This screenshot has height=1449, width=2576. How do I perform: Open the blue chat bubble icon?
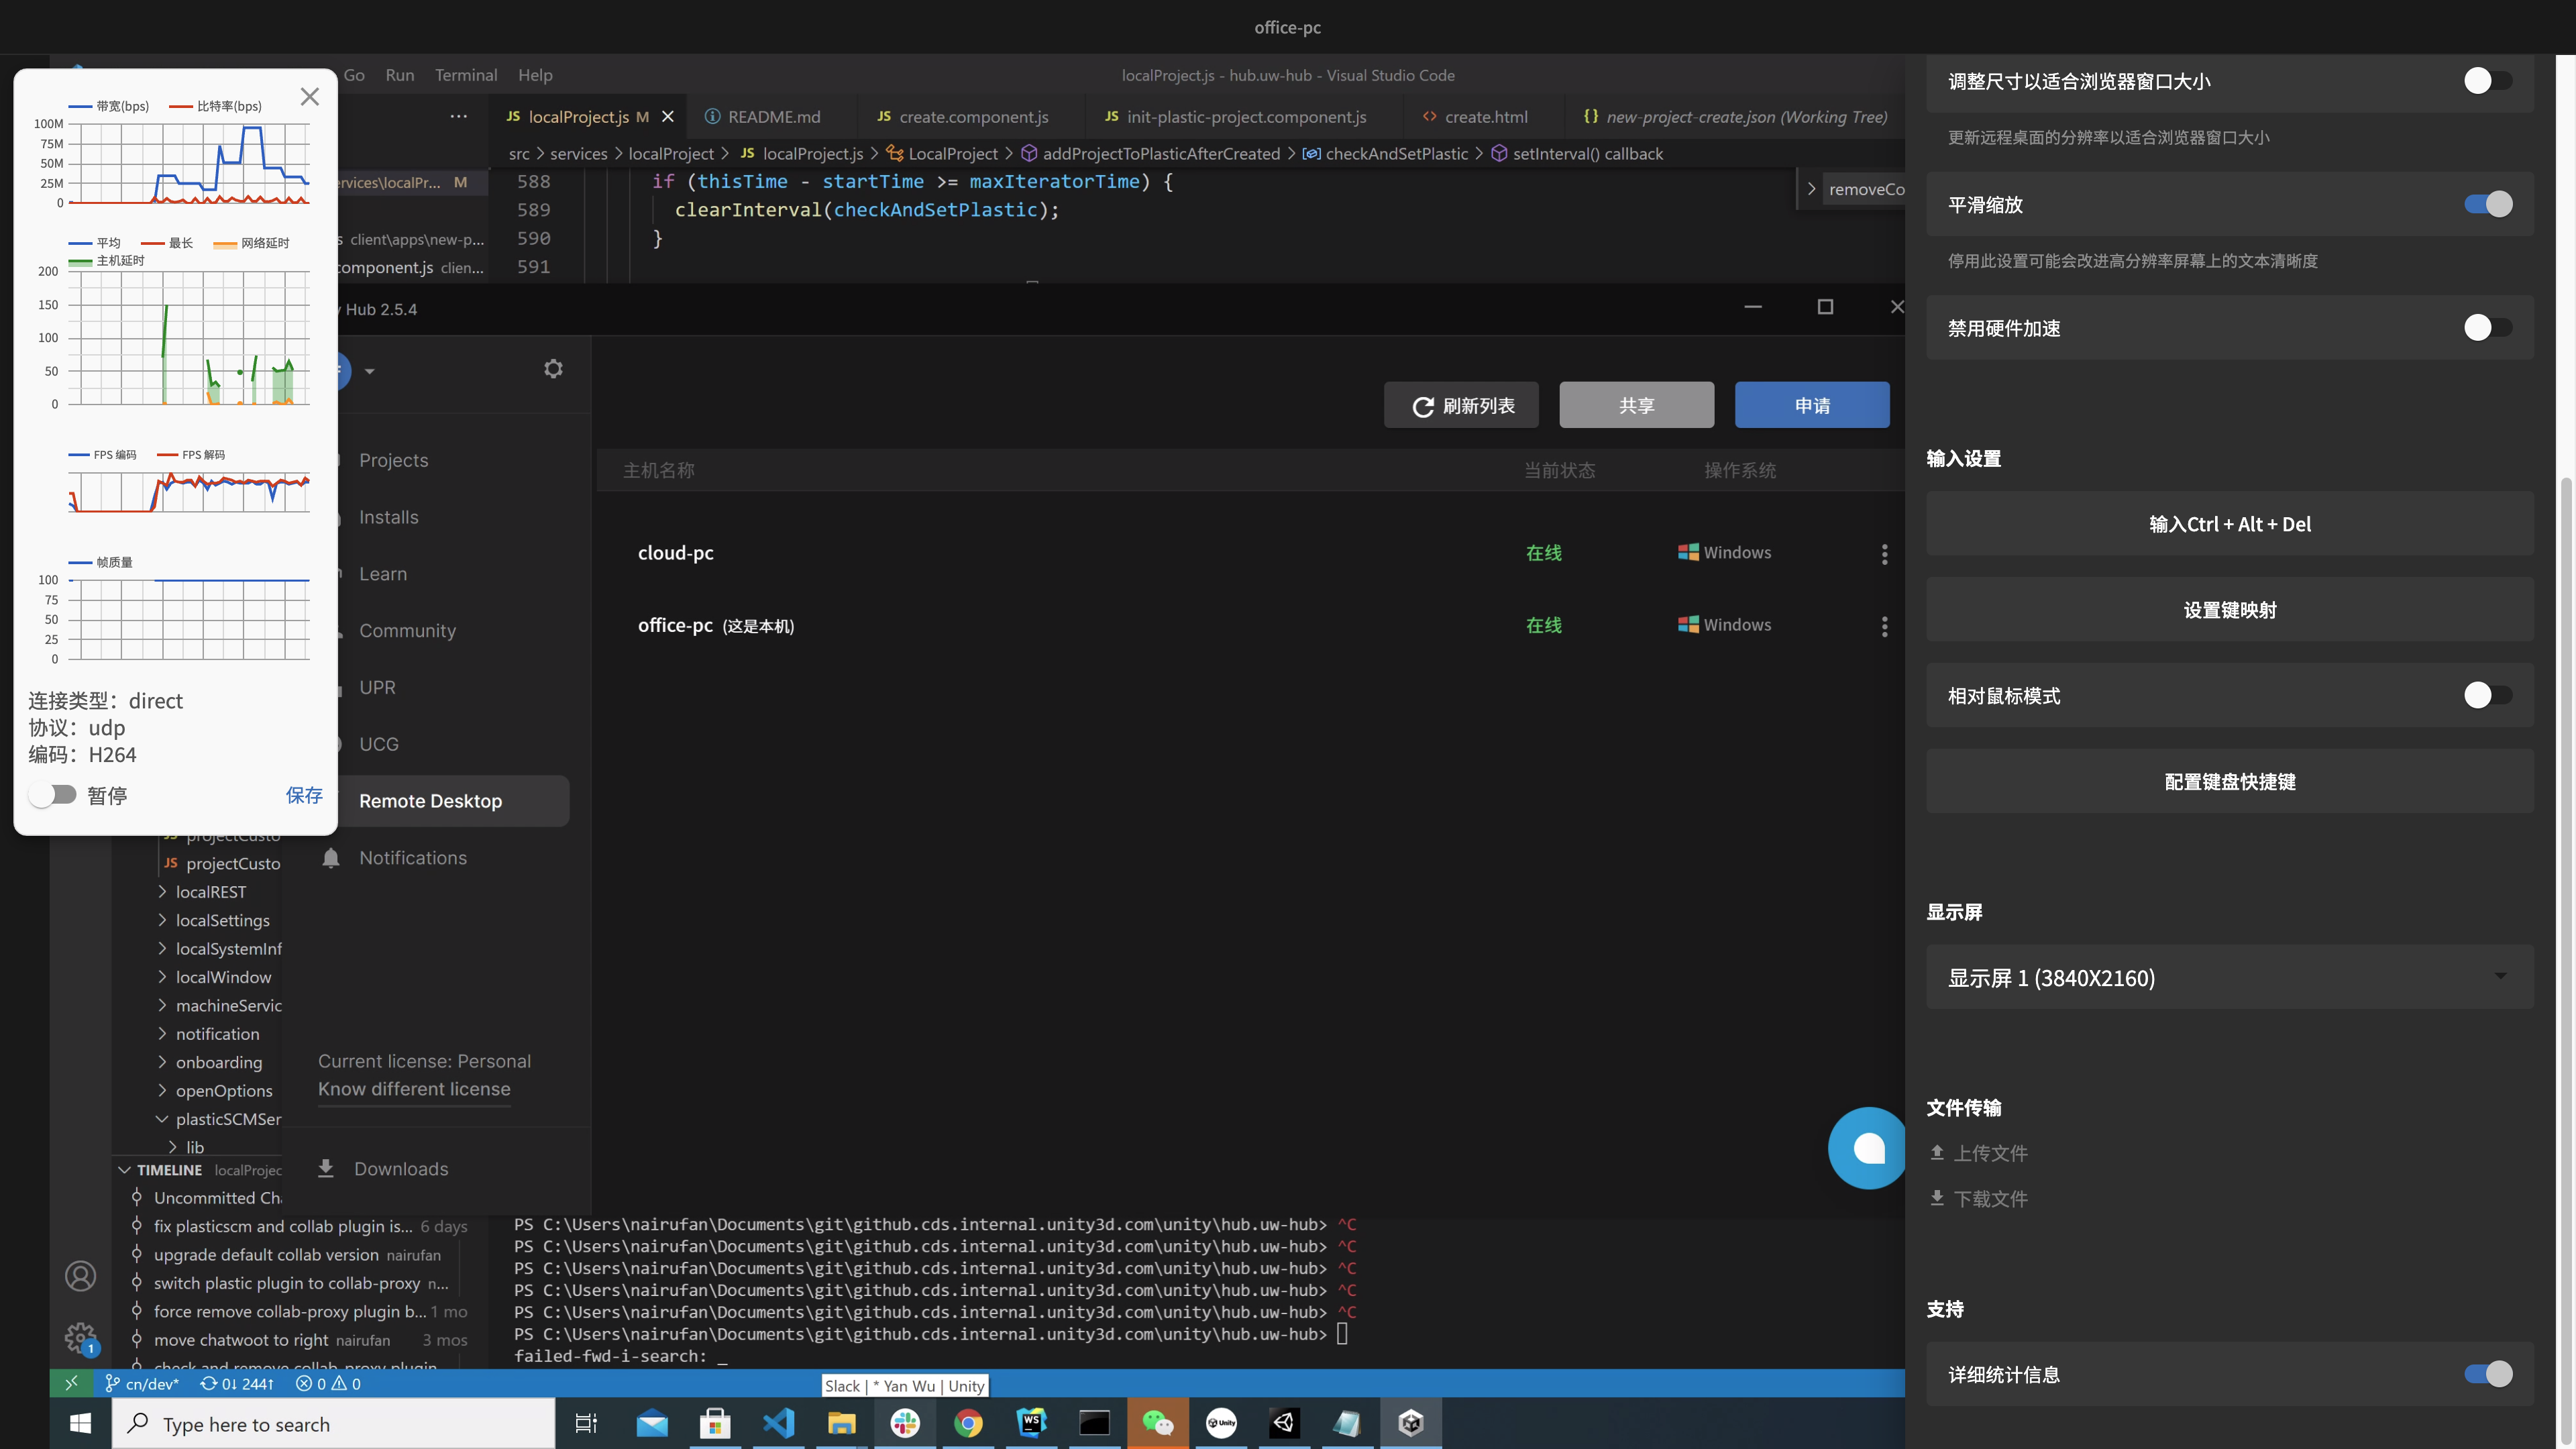click(1868, 1148)
